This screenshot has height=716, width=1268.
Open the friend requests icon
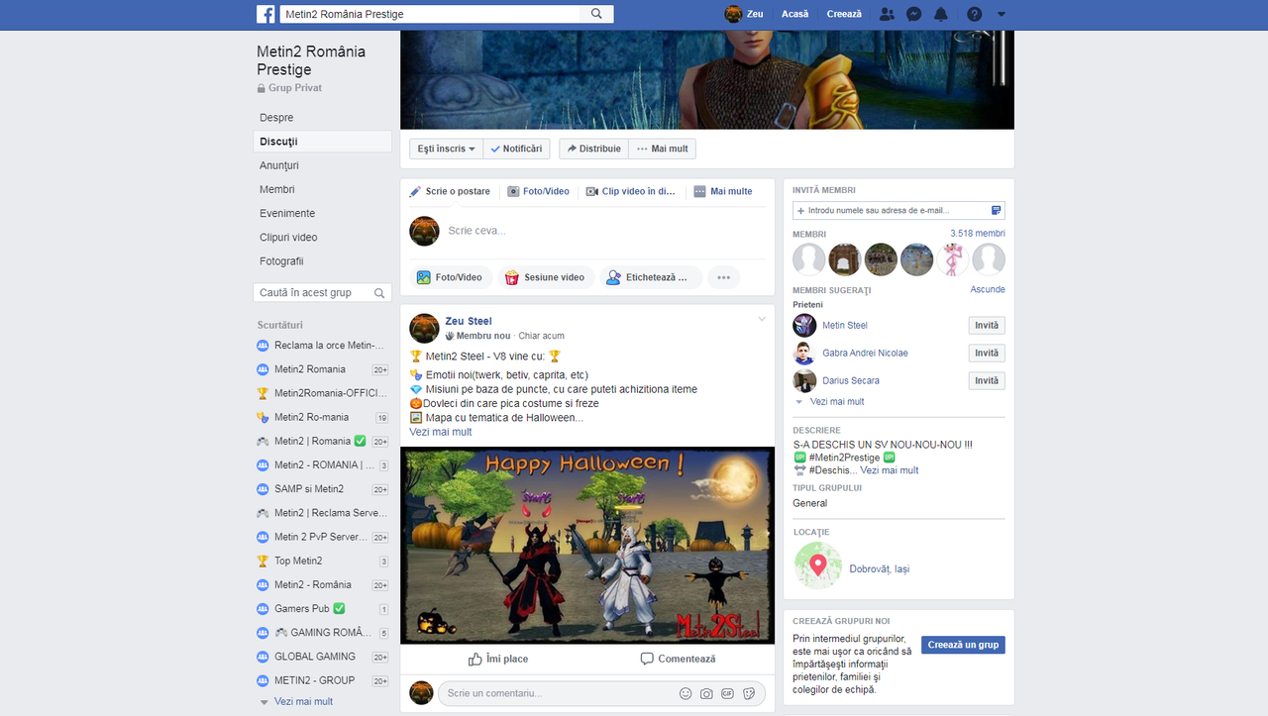887,14
